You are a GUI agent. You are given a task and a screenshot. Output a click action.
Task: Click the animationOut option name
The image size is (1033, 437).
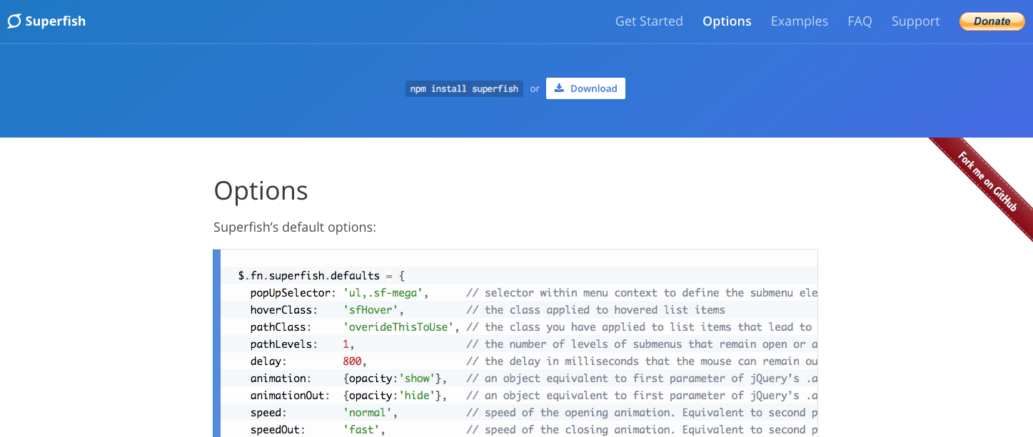click(289, 396)
